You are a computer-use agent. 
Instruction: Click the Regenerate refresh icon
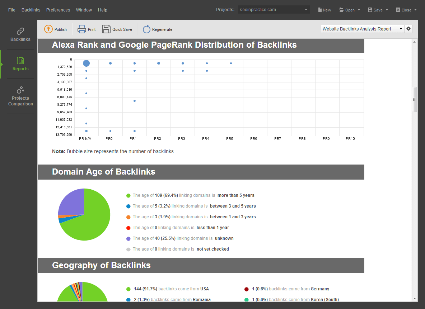(146, 29)
